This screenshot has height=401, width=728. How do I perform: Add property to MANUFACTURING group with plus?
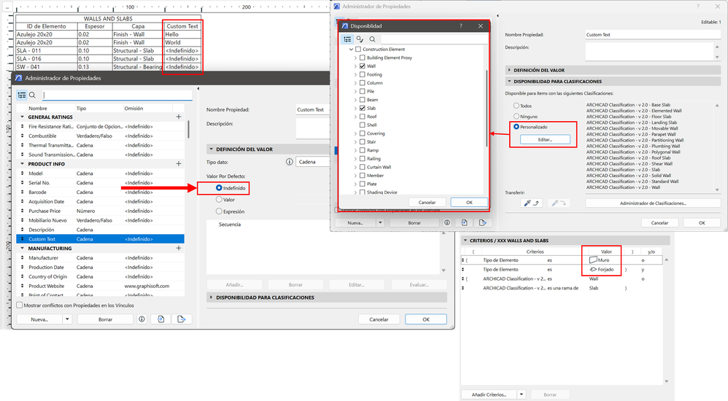click(x=179, y=249)
